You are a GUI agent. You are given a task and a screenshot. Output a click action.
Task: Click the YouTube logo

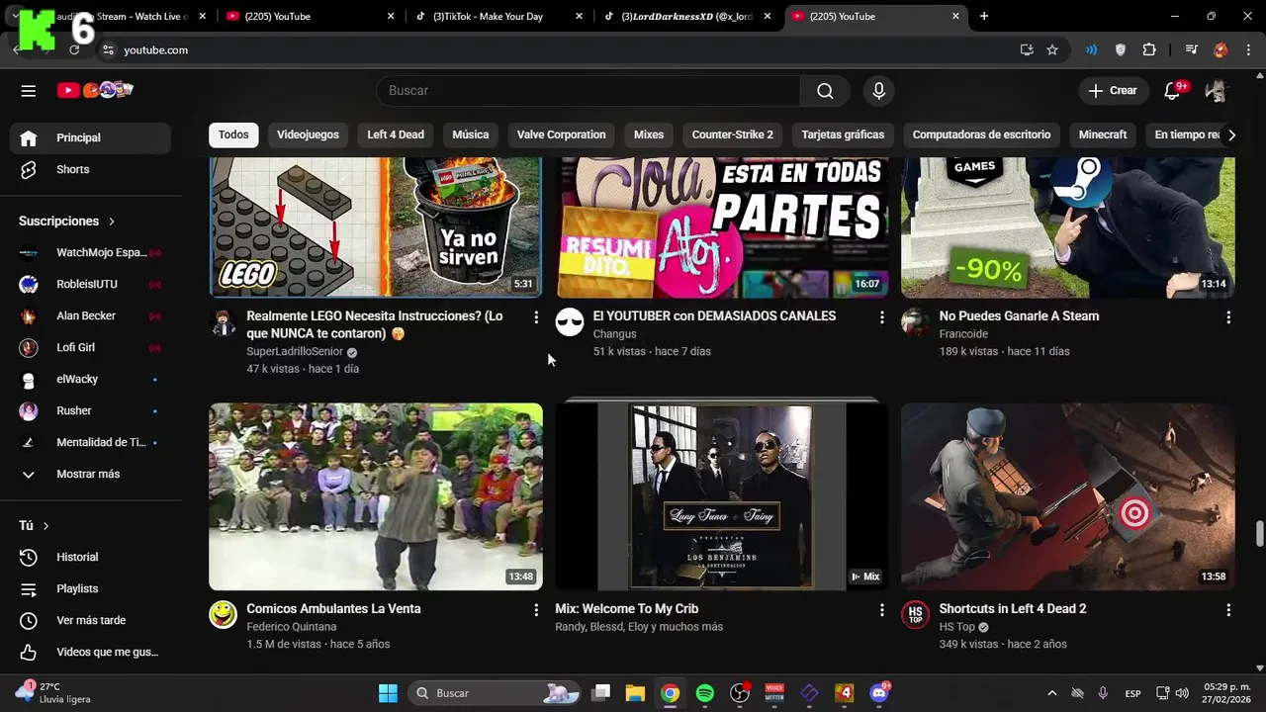(x=95, y=90)
